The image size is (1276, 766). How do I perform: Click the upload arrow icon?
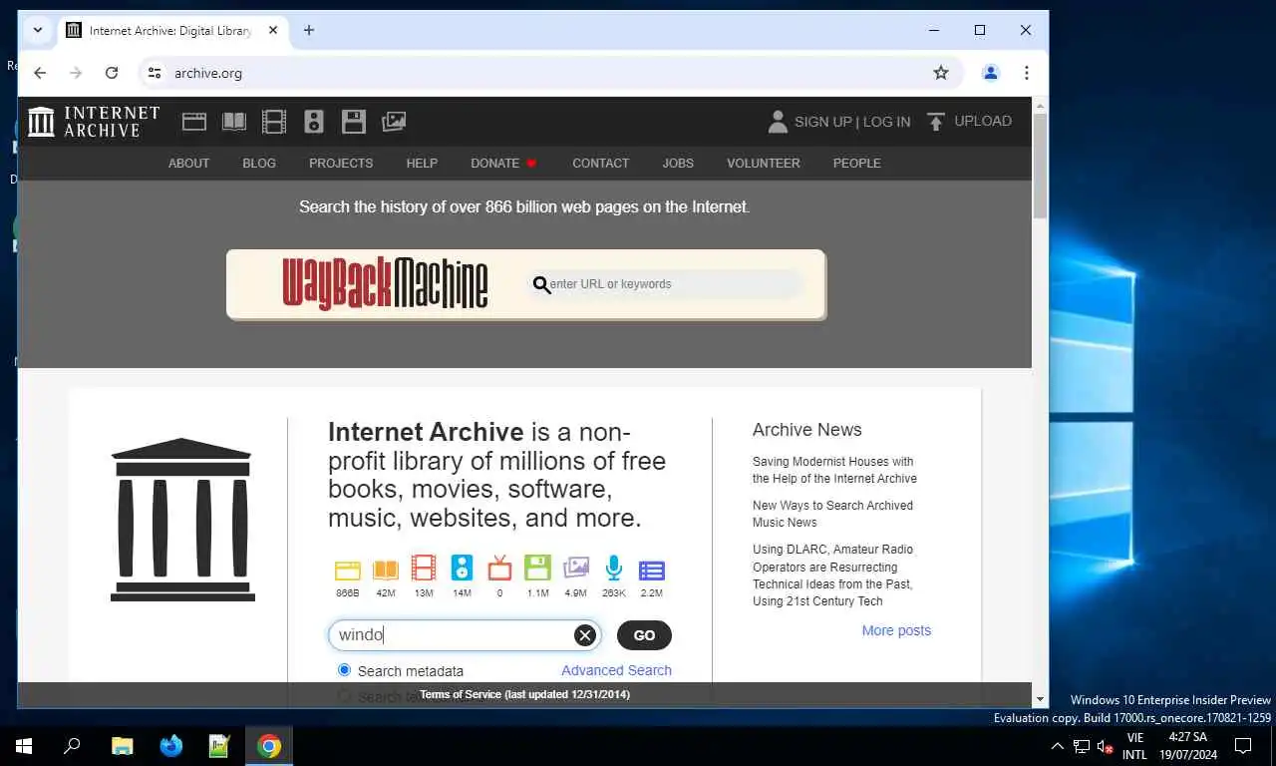click(x=935, y=122)
